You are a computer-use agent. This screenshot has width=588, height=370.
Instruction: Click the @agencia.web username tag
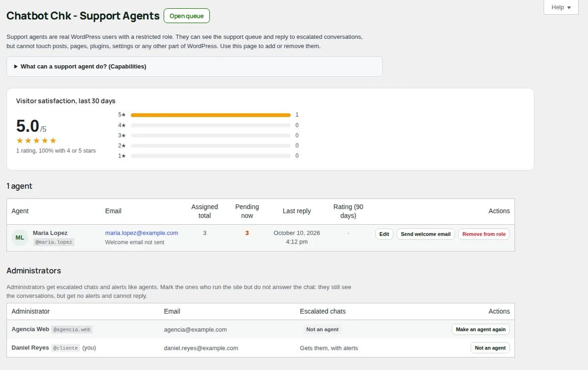72,329
